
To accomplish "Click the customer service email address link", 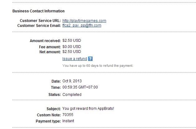I will (82, 25).
